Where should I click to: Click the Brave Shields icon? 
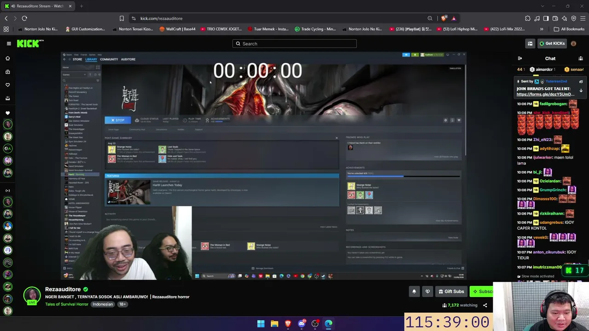click(444, 18)
